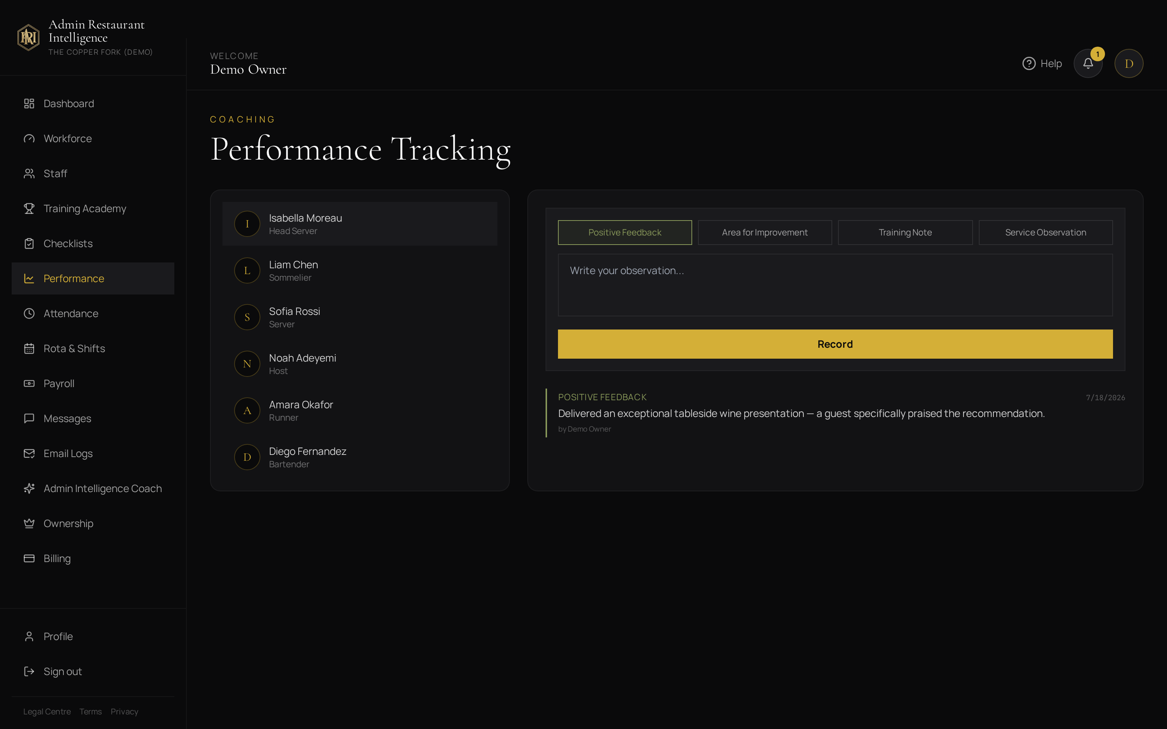Open the Profile page label

tap(58, 636)
